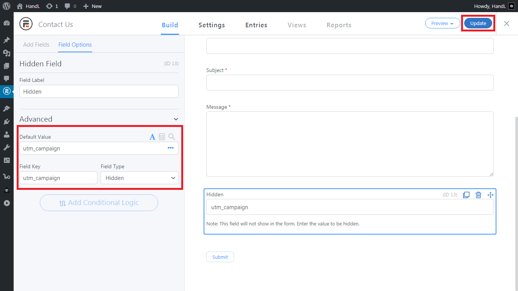The image size is (518, 291).
Task: Click the Update button
Action: pyautogui.click(x=478, y=23)
